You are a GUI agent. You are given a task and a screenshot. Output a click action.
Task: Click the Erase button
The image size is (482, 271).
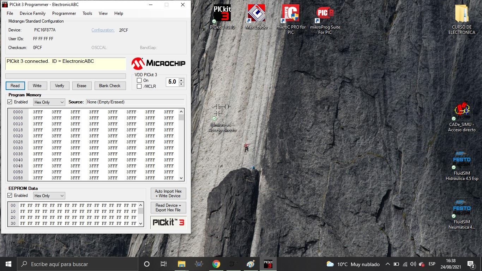tap(82, 86)
